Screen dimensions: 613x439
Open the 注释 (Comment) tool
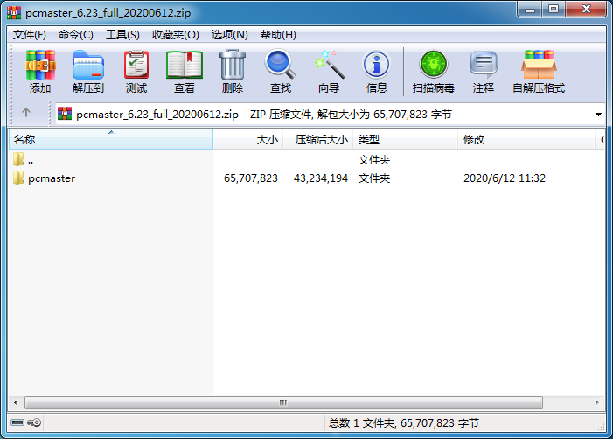[484, 71]
